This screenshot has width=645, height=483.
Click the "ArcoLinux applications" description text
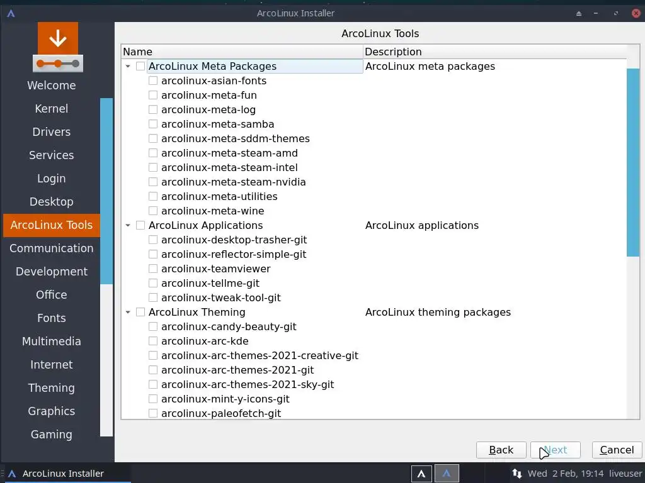(x=422, y=225)
